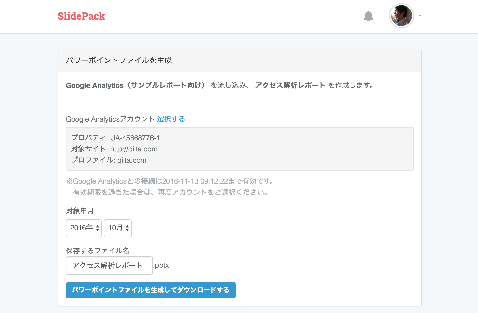Screen dimensions: 478x313
Task: Click the .pptx extension suffix
Action: pyautogui.click(x=161, y=265)
